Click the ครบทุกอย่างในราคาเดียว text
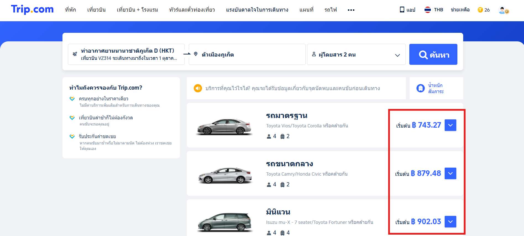 point(103,99)
